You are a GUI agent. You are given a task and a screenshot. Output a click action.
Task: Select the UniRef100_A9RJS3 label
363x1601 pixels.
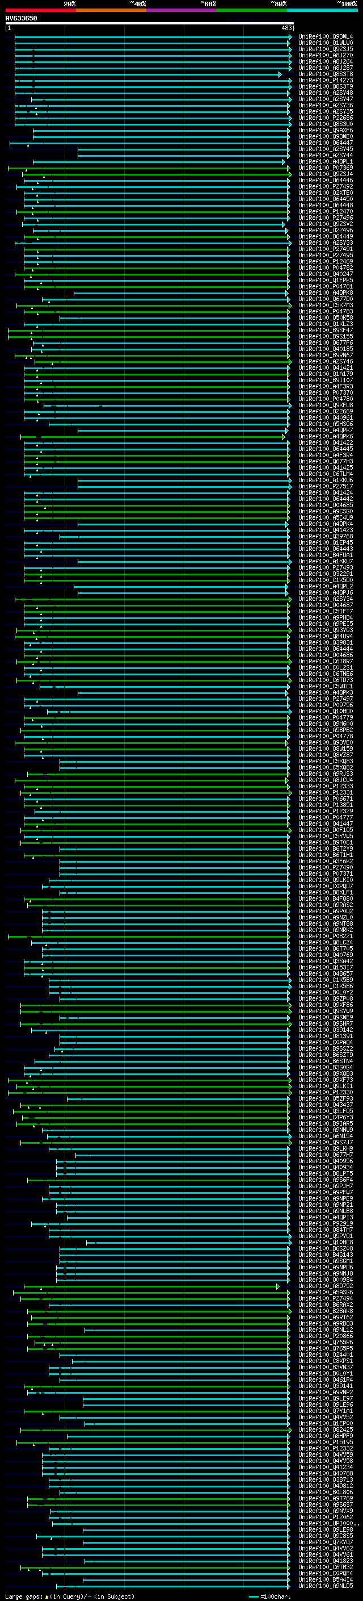click(326, 774)
